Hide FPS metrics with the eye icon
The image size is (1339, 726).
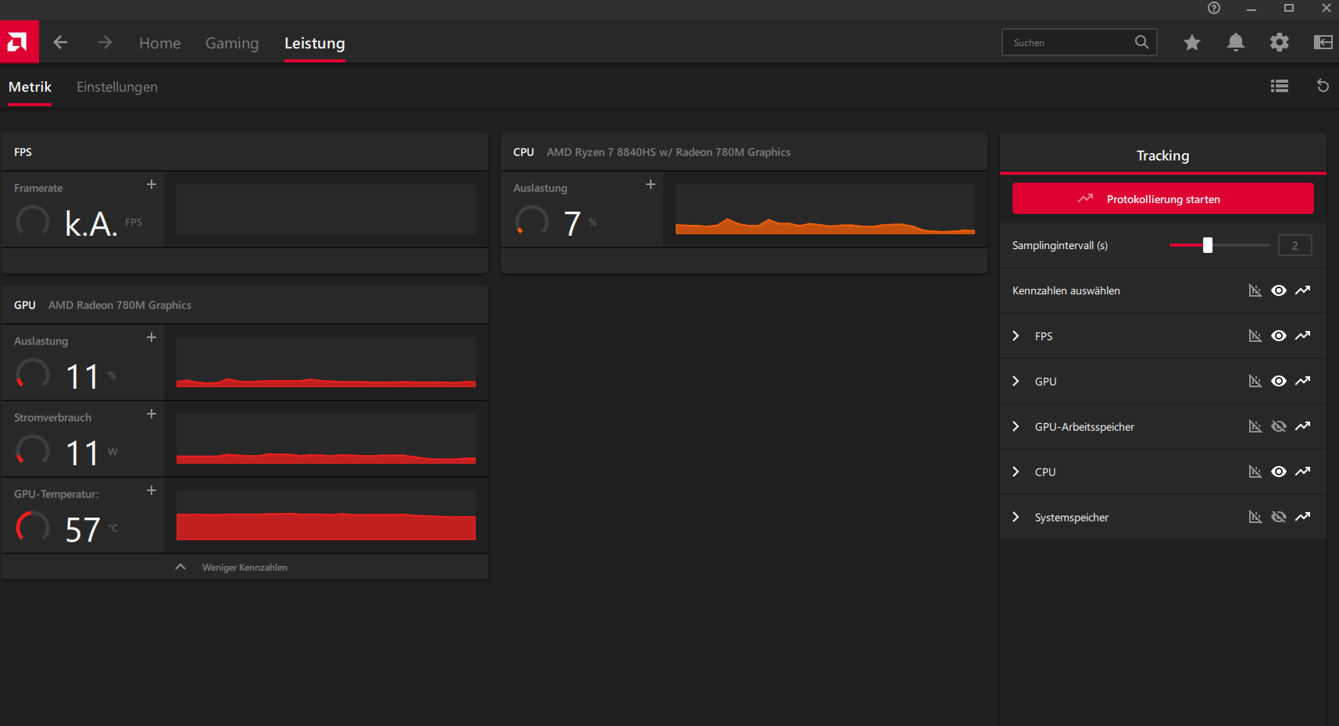(x=1279, y=336)
